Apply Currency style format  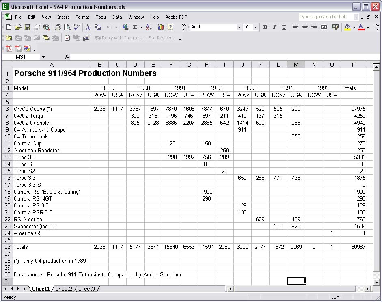tap(335, 27)
